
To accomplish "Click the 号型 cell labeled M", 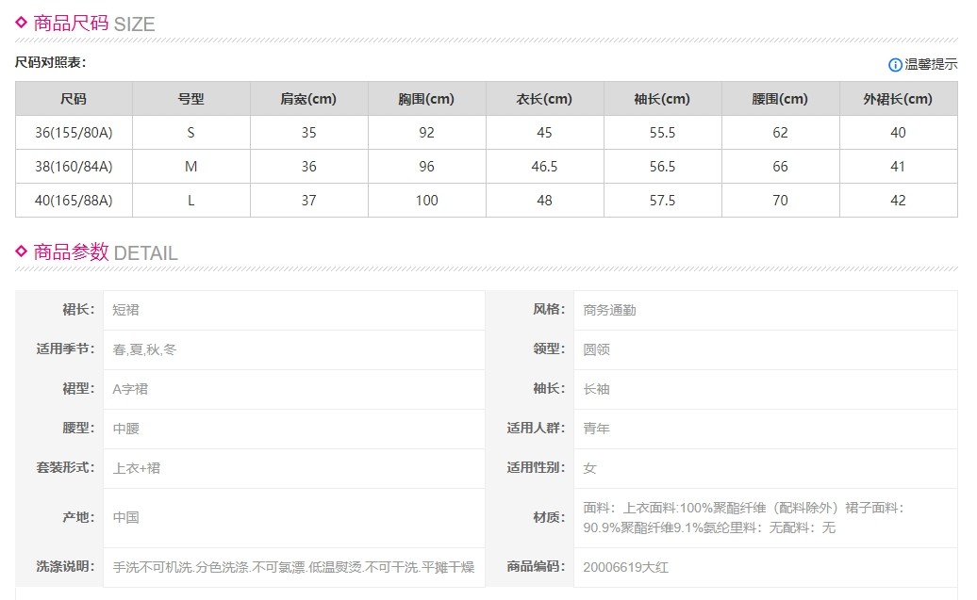I will coord(191,167).
